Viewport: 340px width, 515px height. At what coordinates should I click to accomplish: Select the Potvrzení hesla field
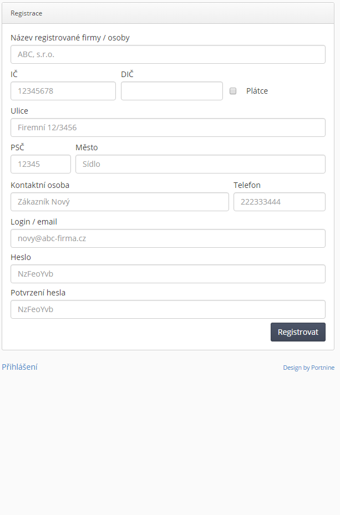[168, 309]
